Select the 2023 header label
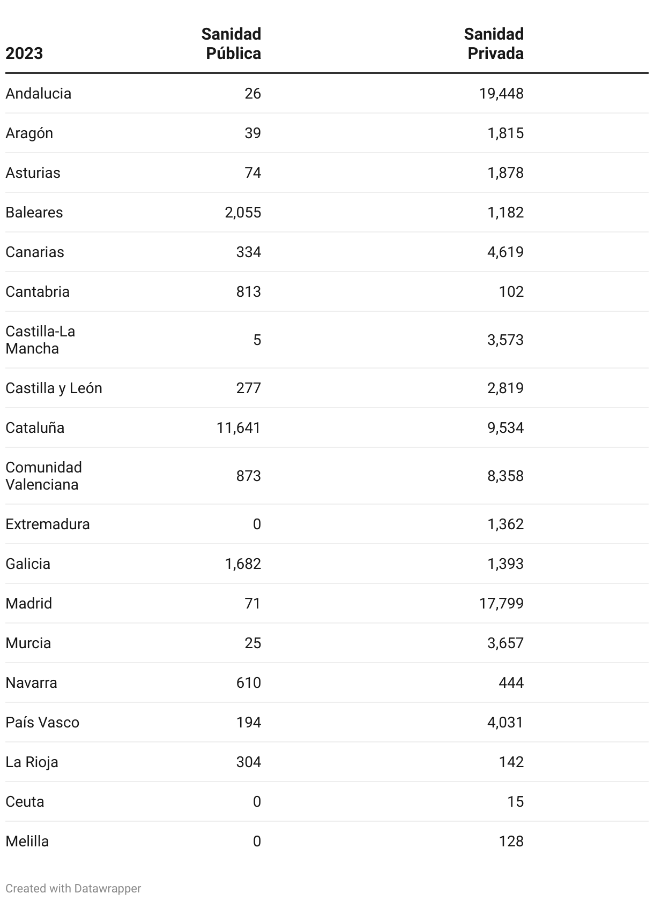 click(24, 53)
